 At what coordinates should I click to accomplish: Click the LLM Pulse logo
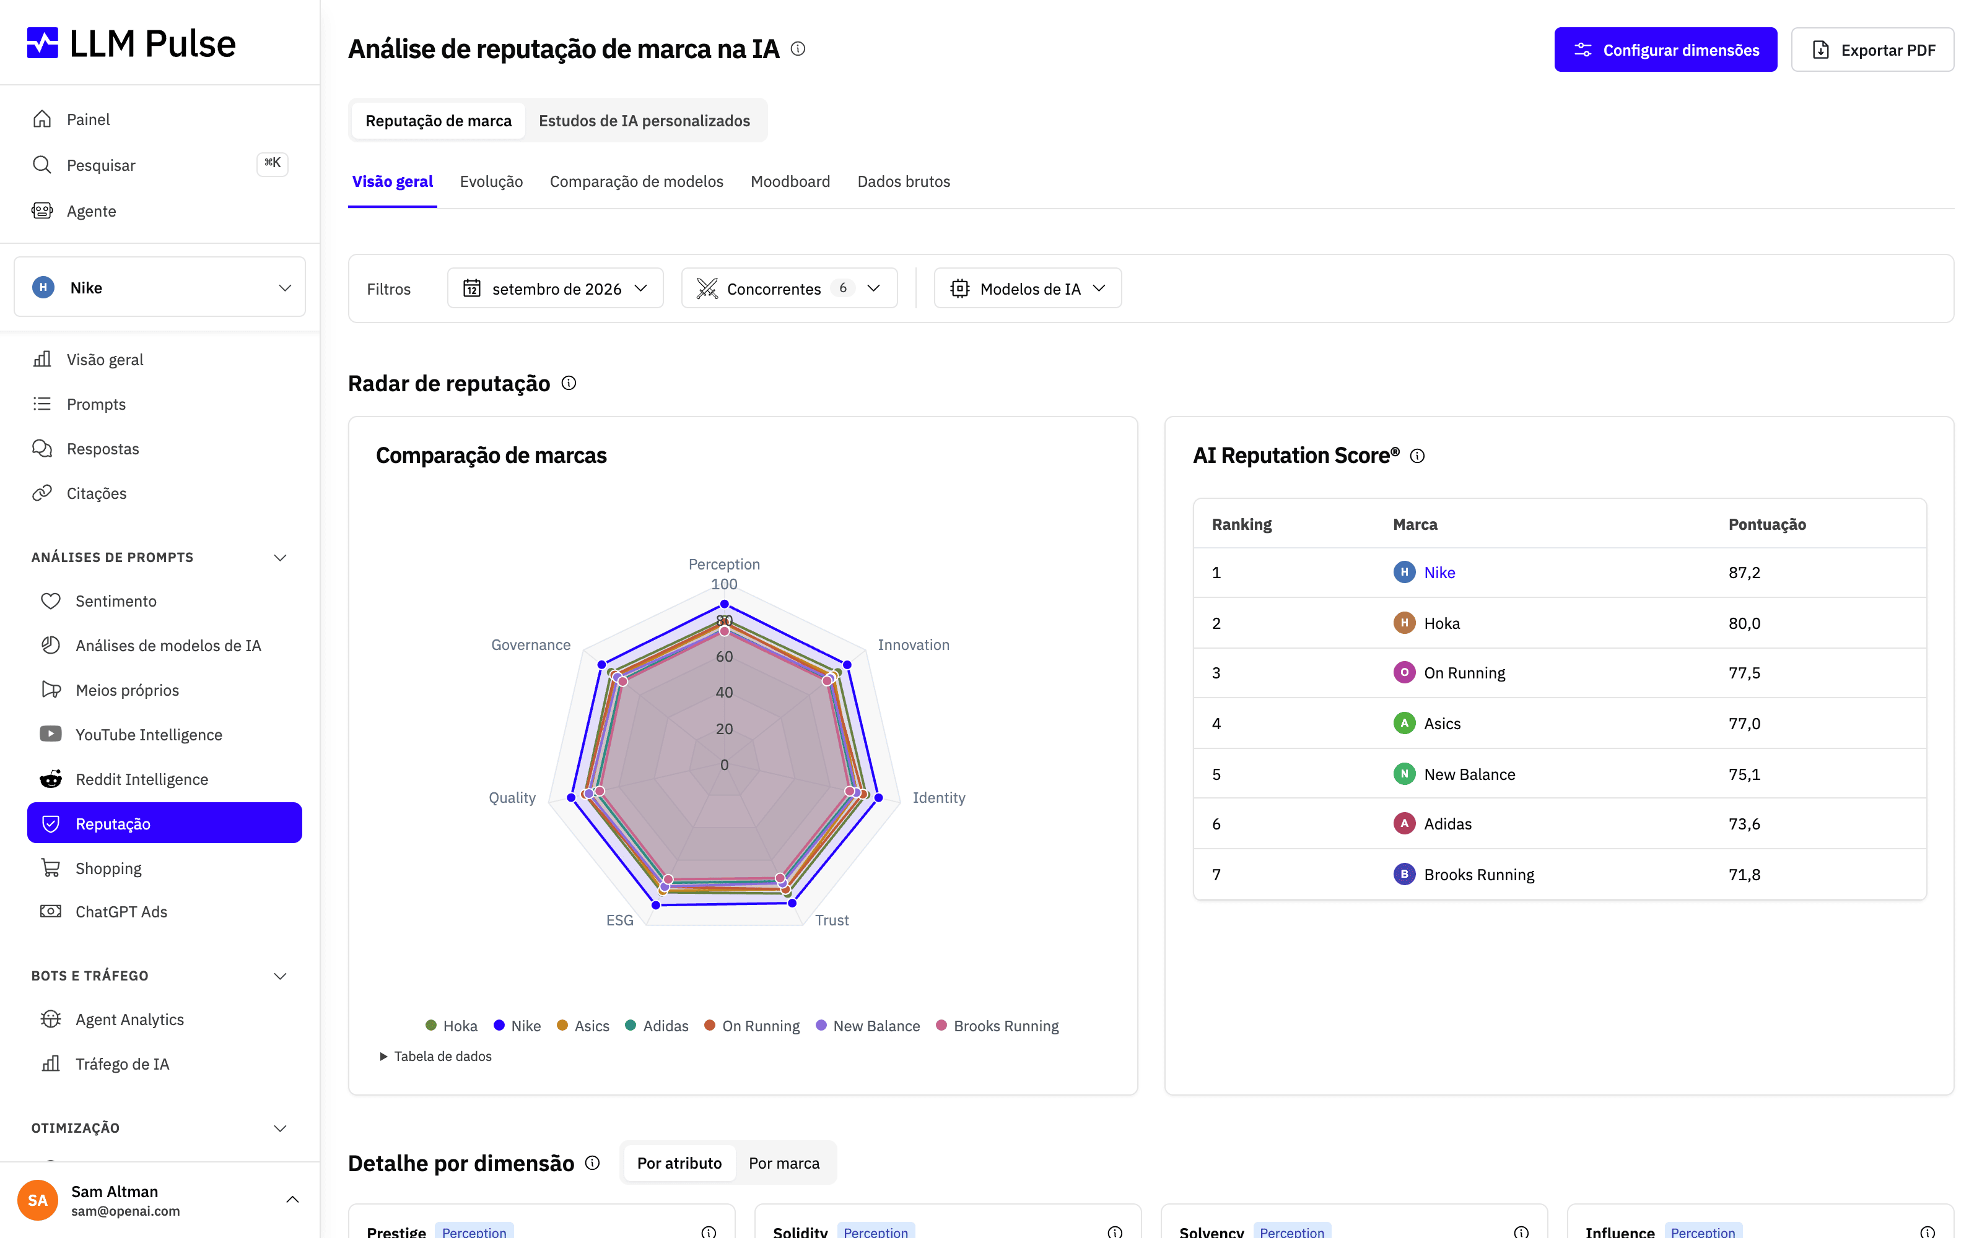coord(131,43)
